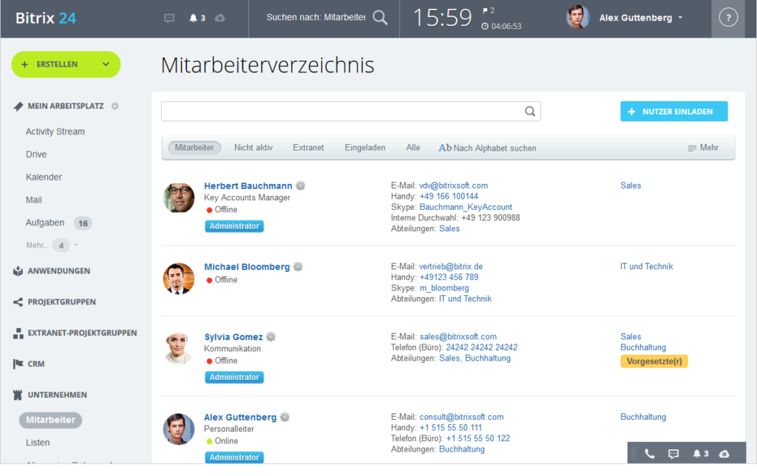Screen dimensions: 757x476
Task: Click Alex Guttenberg's header avatar
Action: click(x=577, y=18)
